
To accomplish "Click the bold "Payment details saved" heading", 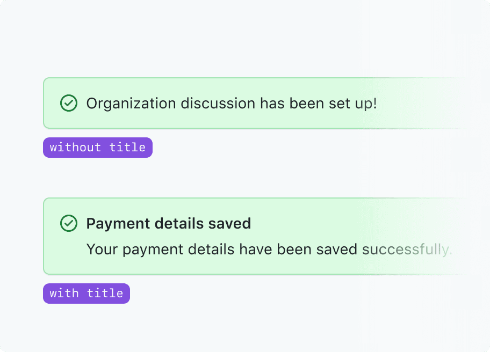I will [x=169, y=223].
